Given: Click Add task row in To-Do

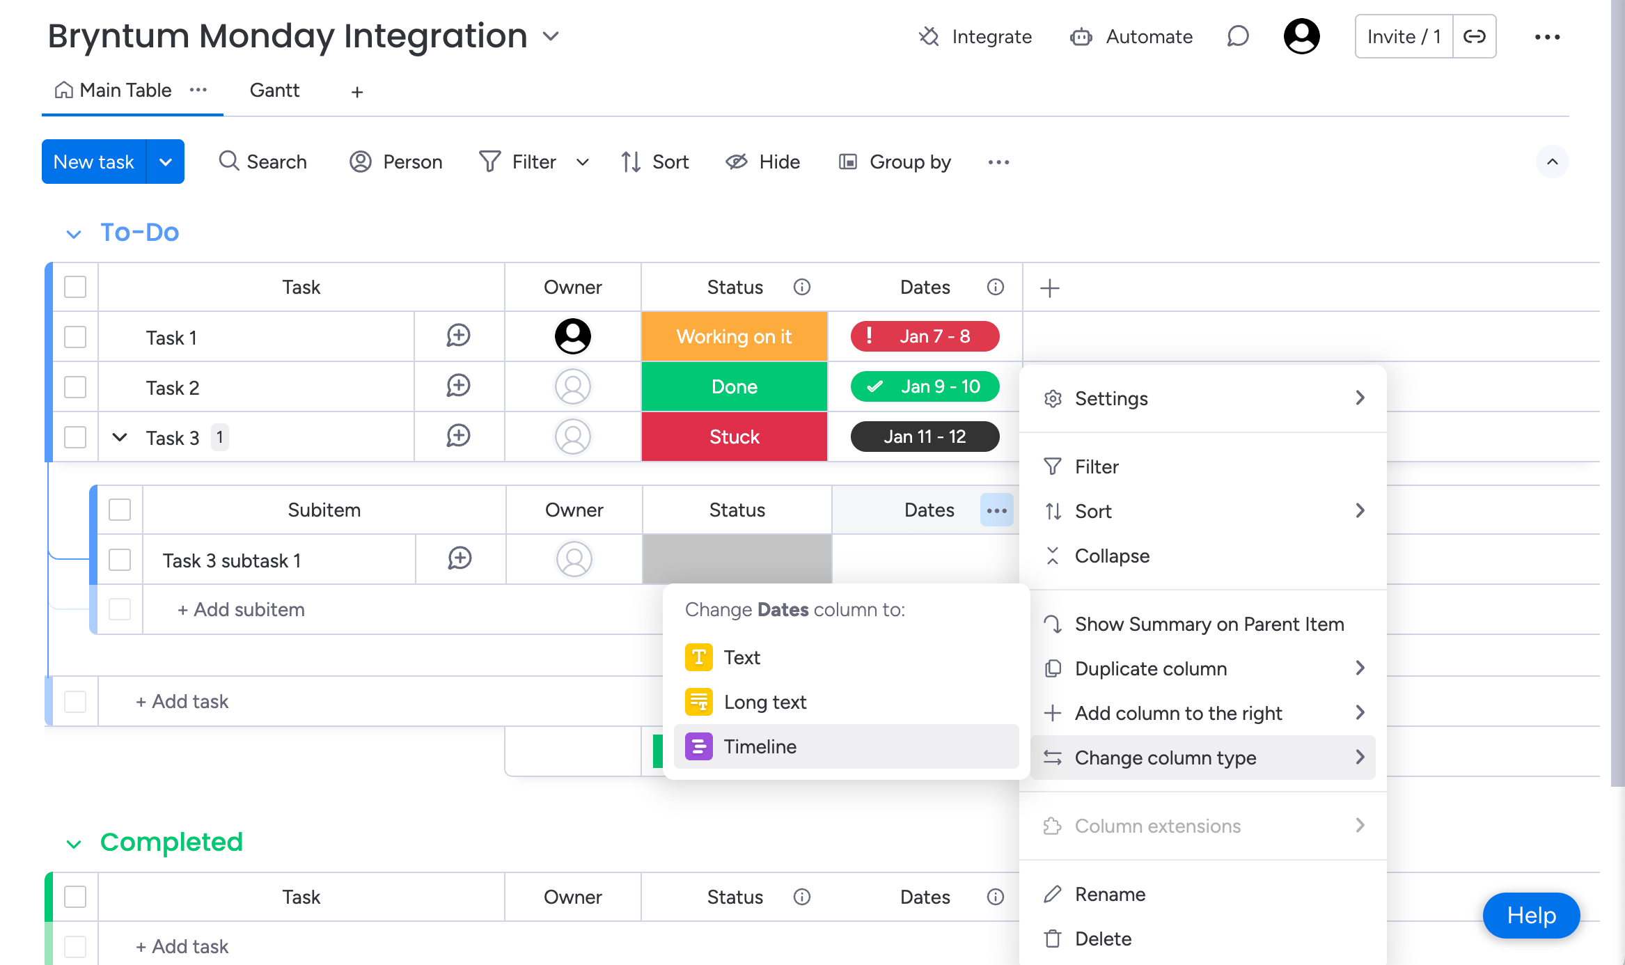Looking at the screenshot, I should (182, 701).
